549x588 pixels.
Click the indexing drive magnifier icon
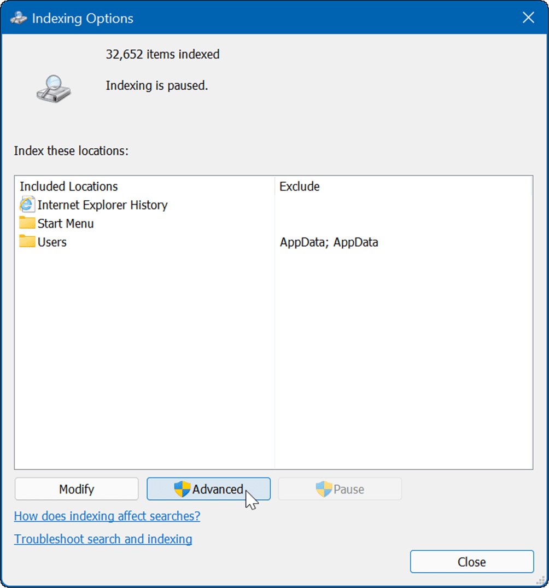[53, 88]
